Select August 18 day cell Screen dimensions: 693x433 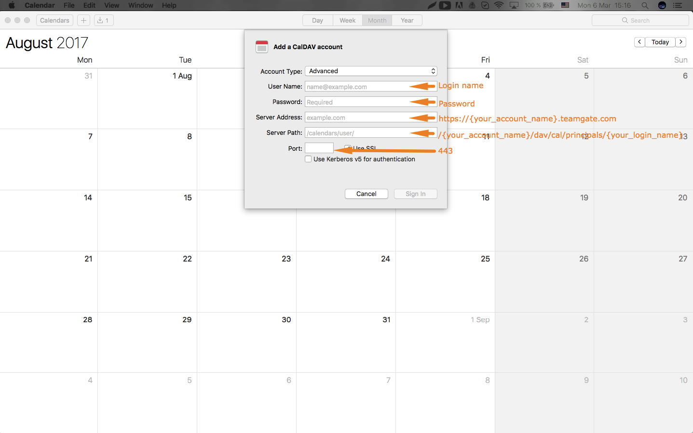click(x=445, y=220)
